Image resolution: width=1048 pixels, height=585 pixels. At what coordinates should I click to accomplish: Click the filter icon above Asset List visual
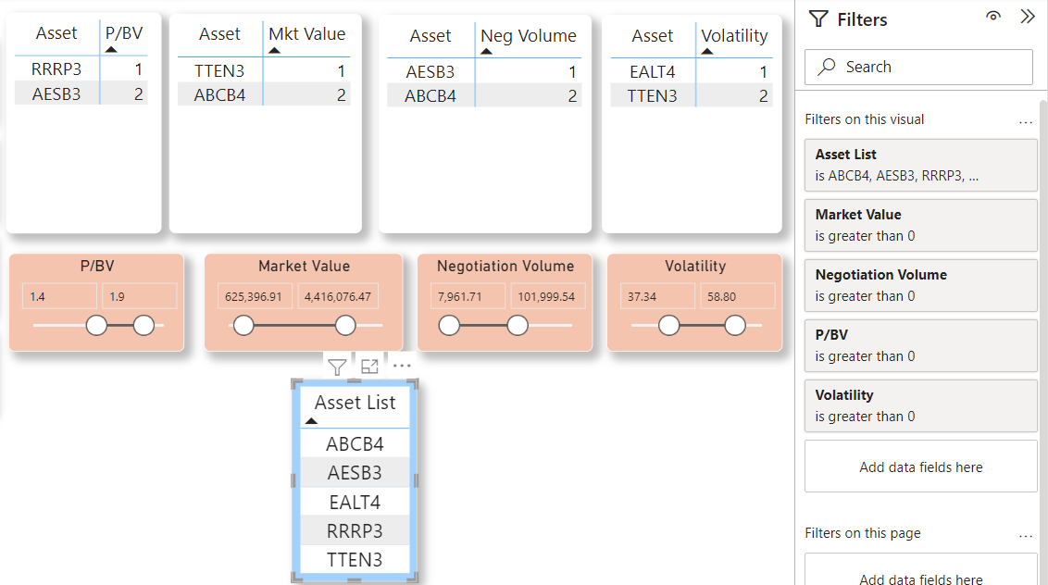click(x=337, y=367)
